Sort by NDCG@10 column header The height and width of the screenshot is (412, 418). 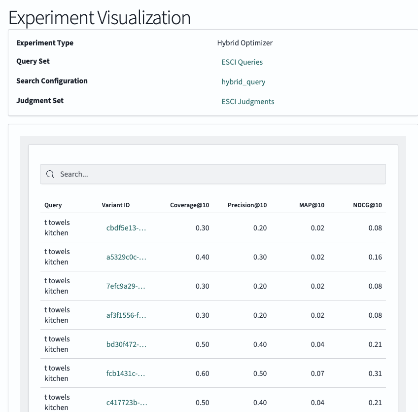pyautogui.click(x=367, y=205)
